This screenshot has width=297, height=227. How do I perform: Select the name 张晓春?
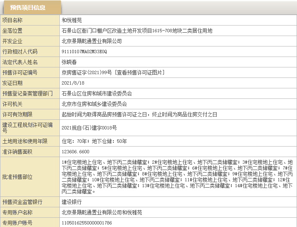coord(69,62)
